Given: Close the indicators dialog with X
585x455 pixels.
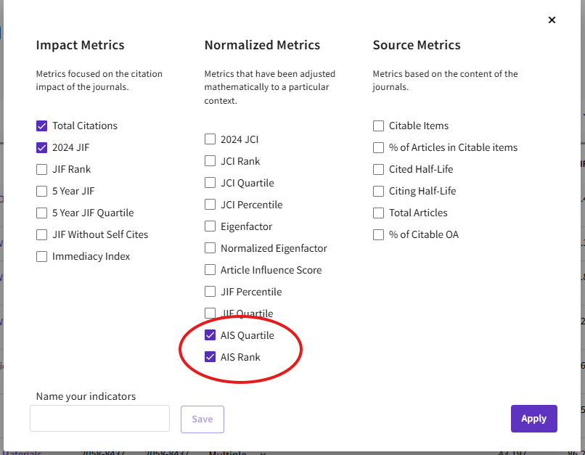Looking at the screenshot, I should click(552, 20).
